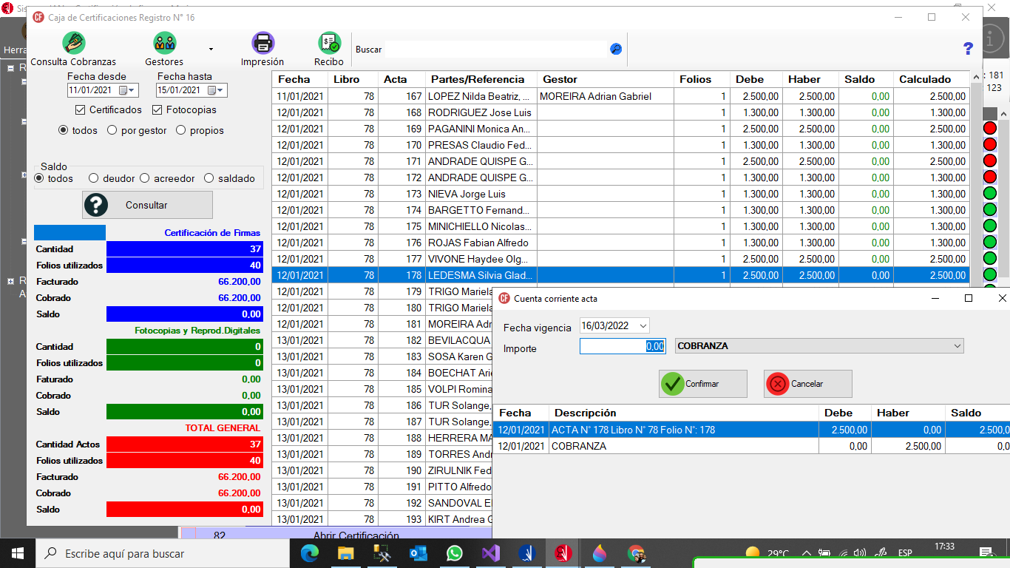
Task: Open Consulta Cobranzas tool
Action: (73, 44)
